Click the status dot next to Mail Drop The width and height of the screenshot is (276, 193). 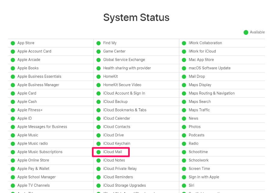pyautogui.click(x=184, y=77)
